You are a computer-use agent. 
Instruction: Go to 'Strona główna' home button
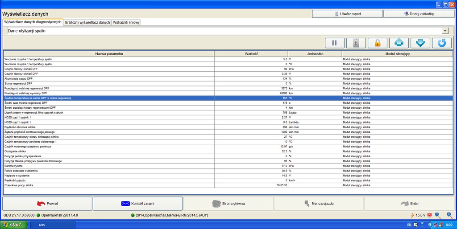tap(228, 204)
